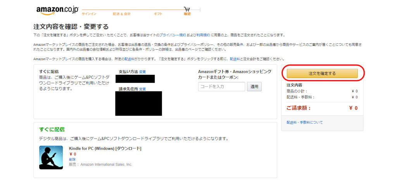Open 配送料・手数料について link
This screenshot has height=181, width=397.
[305, 122]
